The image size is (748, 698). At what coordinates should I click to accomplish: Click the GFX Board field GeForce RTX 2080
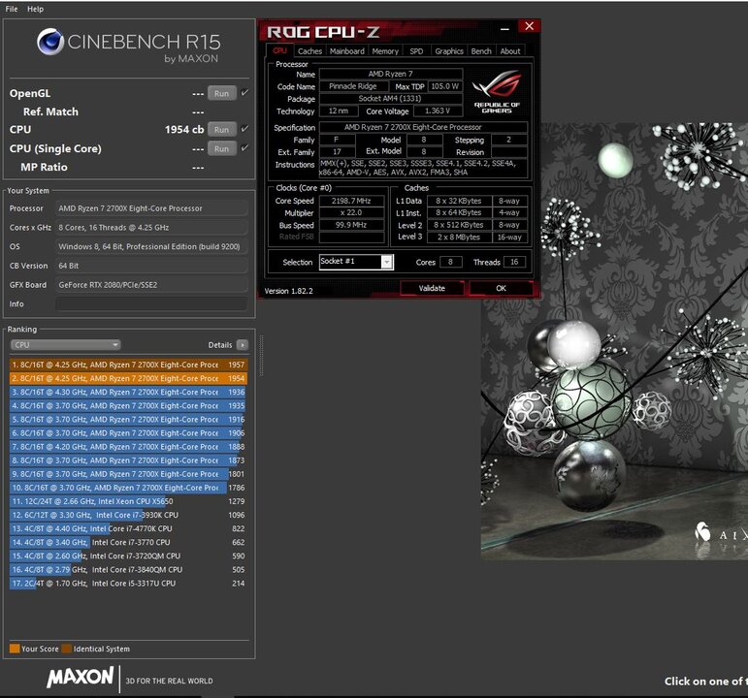coord(151,285)
